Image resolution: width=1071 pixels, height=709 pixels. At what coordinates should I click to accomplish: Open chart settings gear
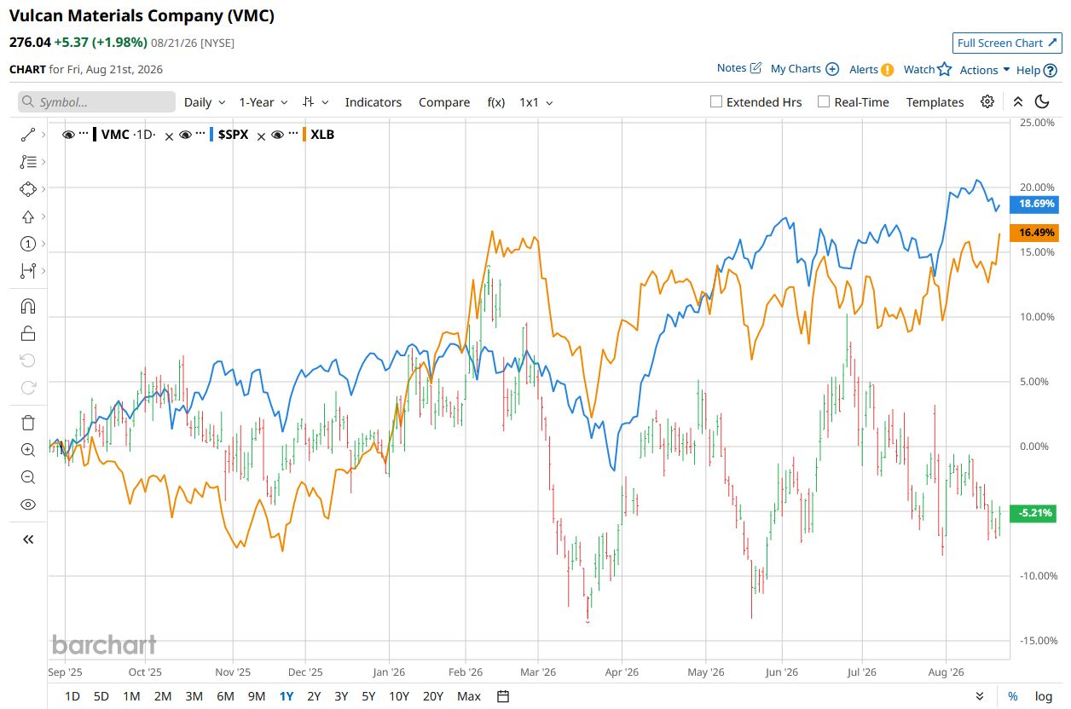pos(987,101)
